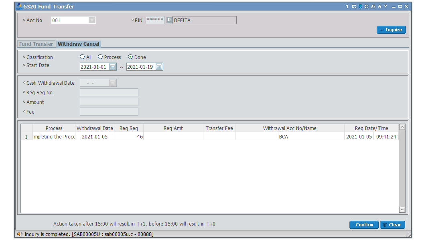The height and width of the screenshot is (240, 426).
Task: Click the new window icon in title bar
Action: click(x=354, y=7)
